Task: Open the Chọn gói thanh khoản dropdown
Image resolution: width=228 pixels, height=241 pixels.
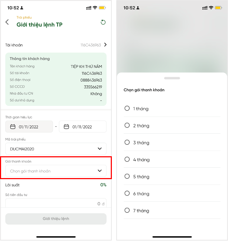Action: pyautogui.click(x=56, y=171)
